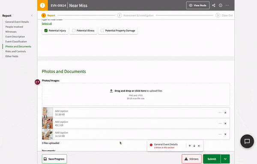Click the Select all link
Viewport: 257px width, 164px height.
(47, 24)
